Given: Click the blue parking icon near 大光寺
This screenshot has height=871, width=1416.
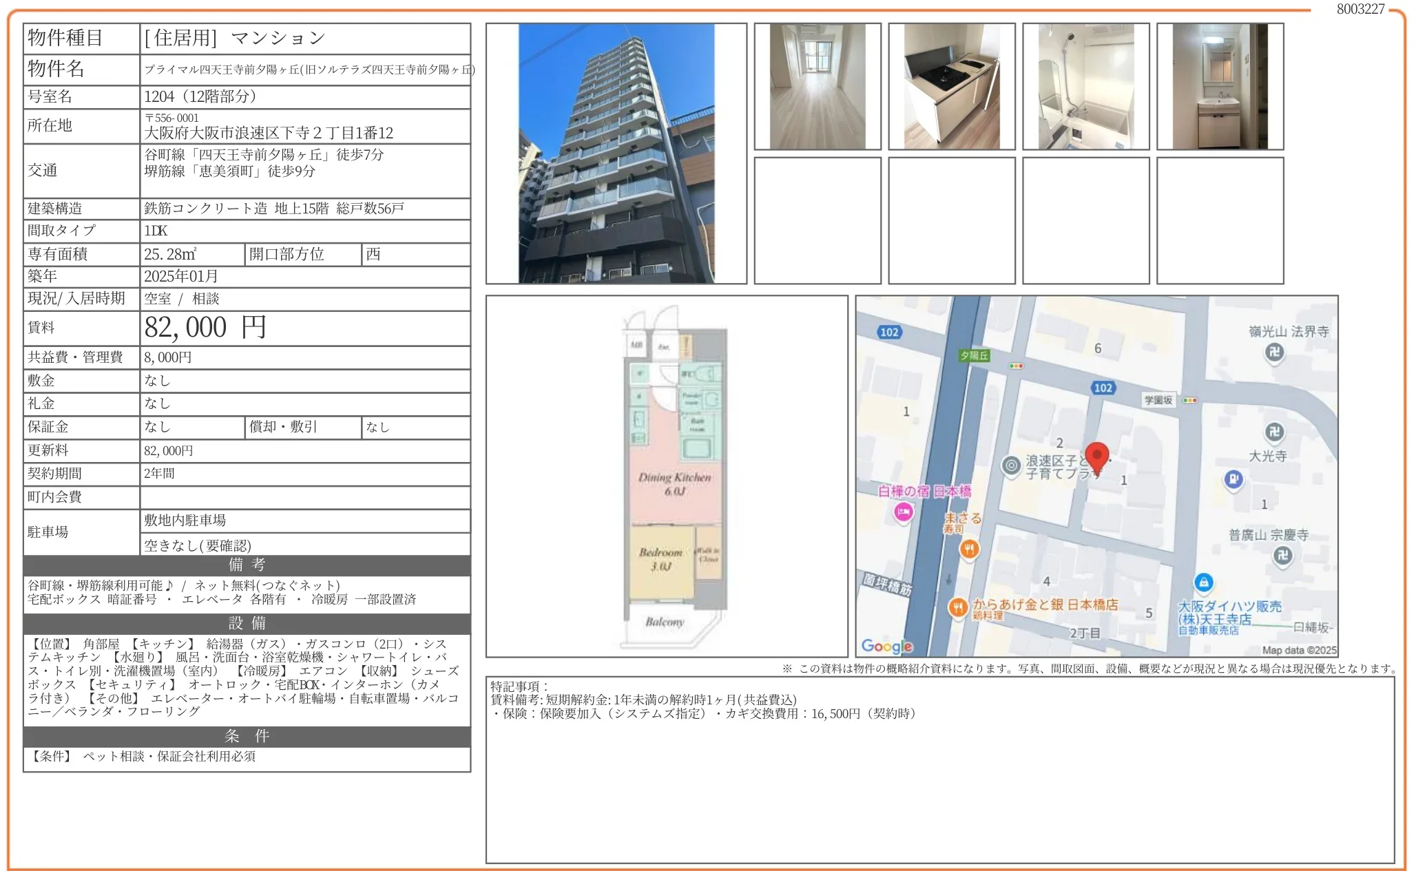Looking at the screenshot, I should [1233, 479].
